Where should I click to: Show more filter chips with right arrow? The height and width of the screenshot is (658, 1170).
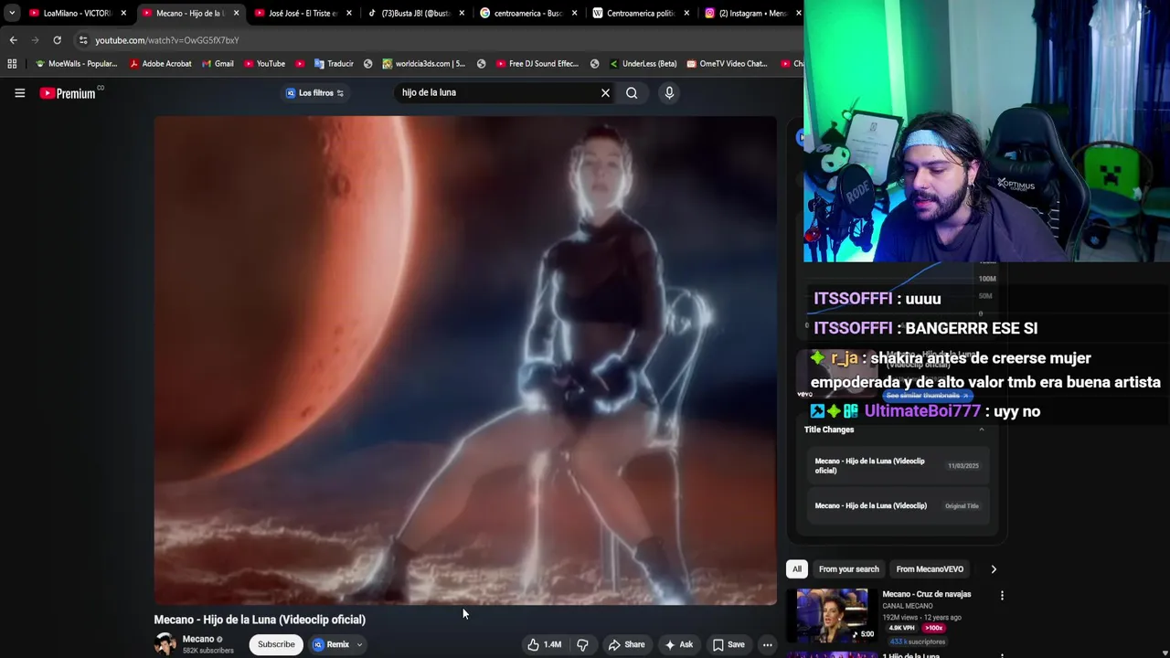click(x=994, y=569)
